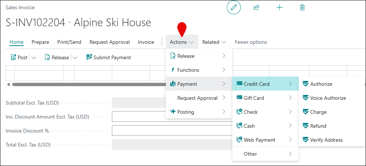The image size is (366, 166).
Task: Click the Verify Address icon
Action: tap(305, 139)
